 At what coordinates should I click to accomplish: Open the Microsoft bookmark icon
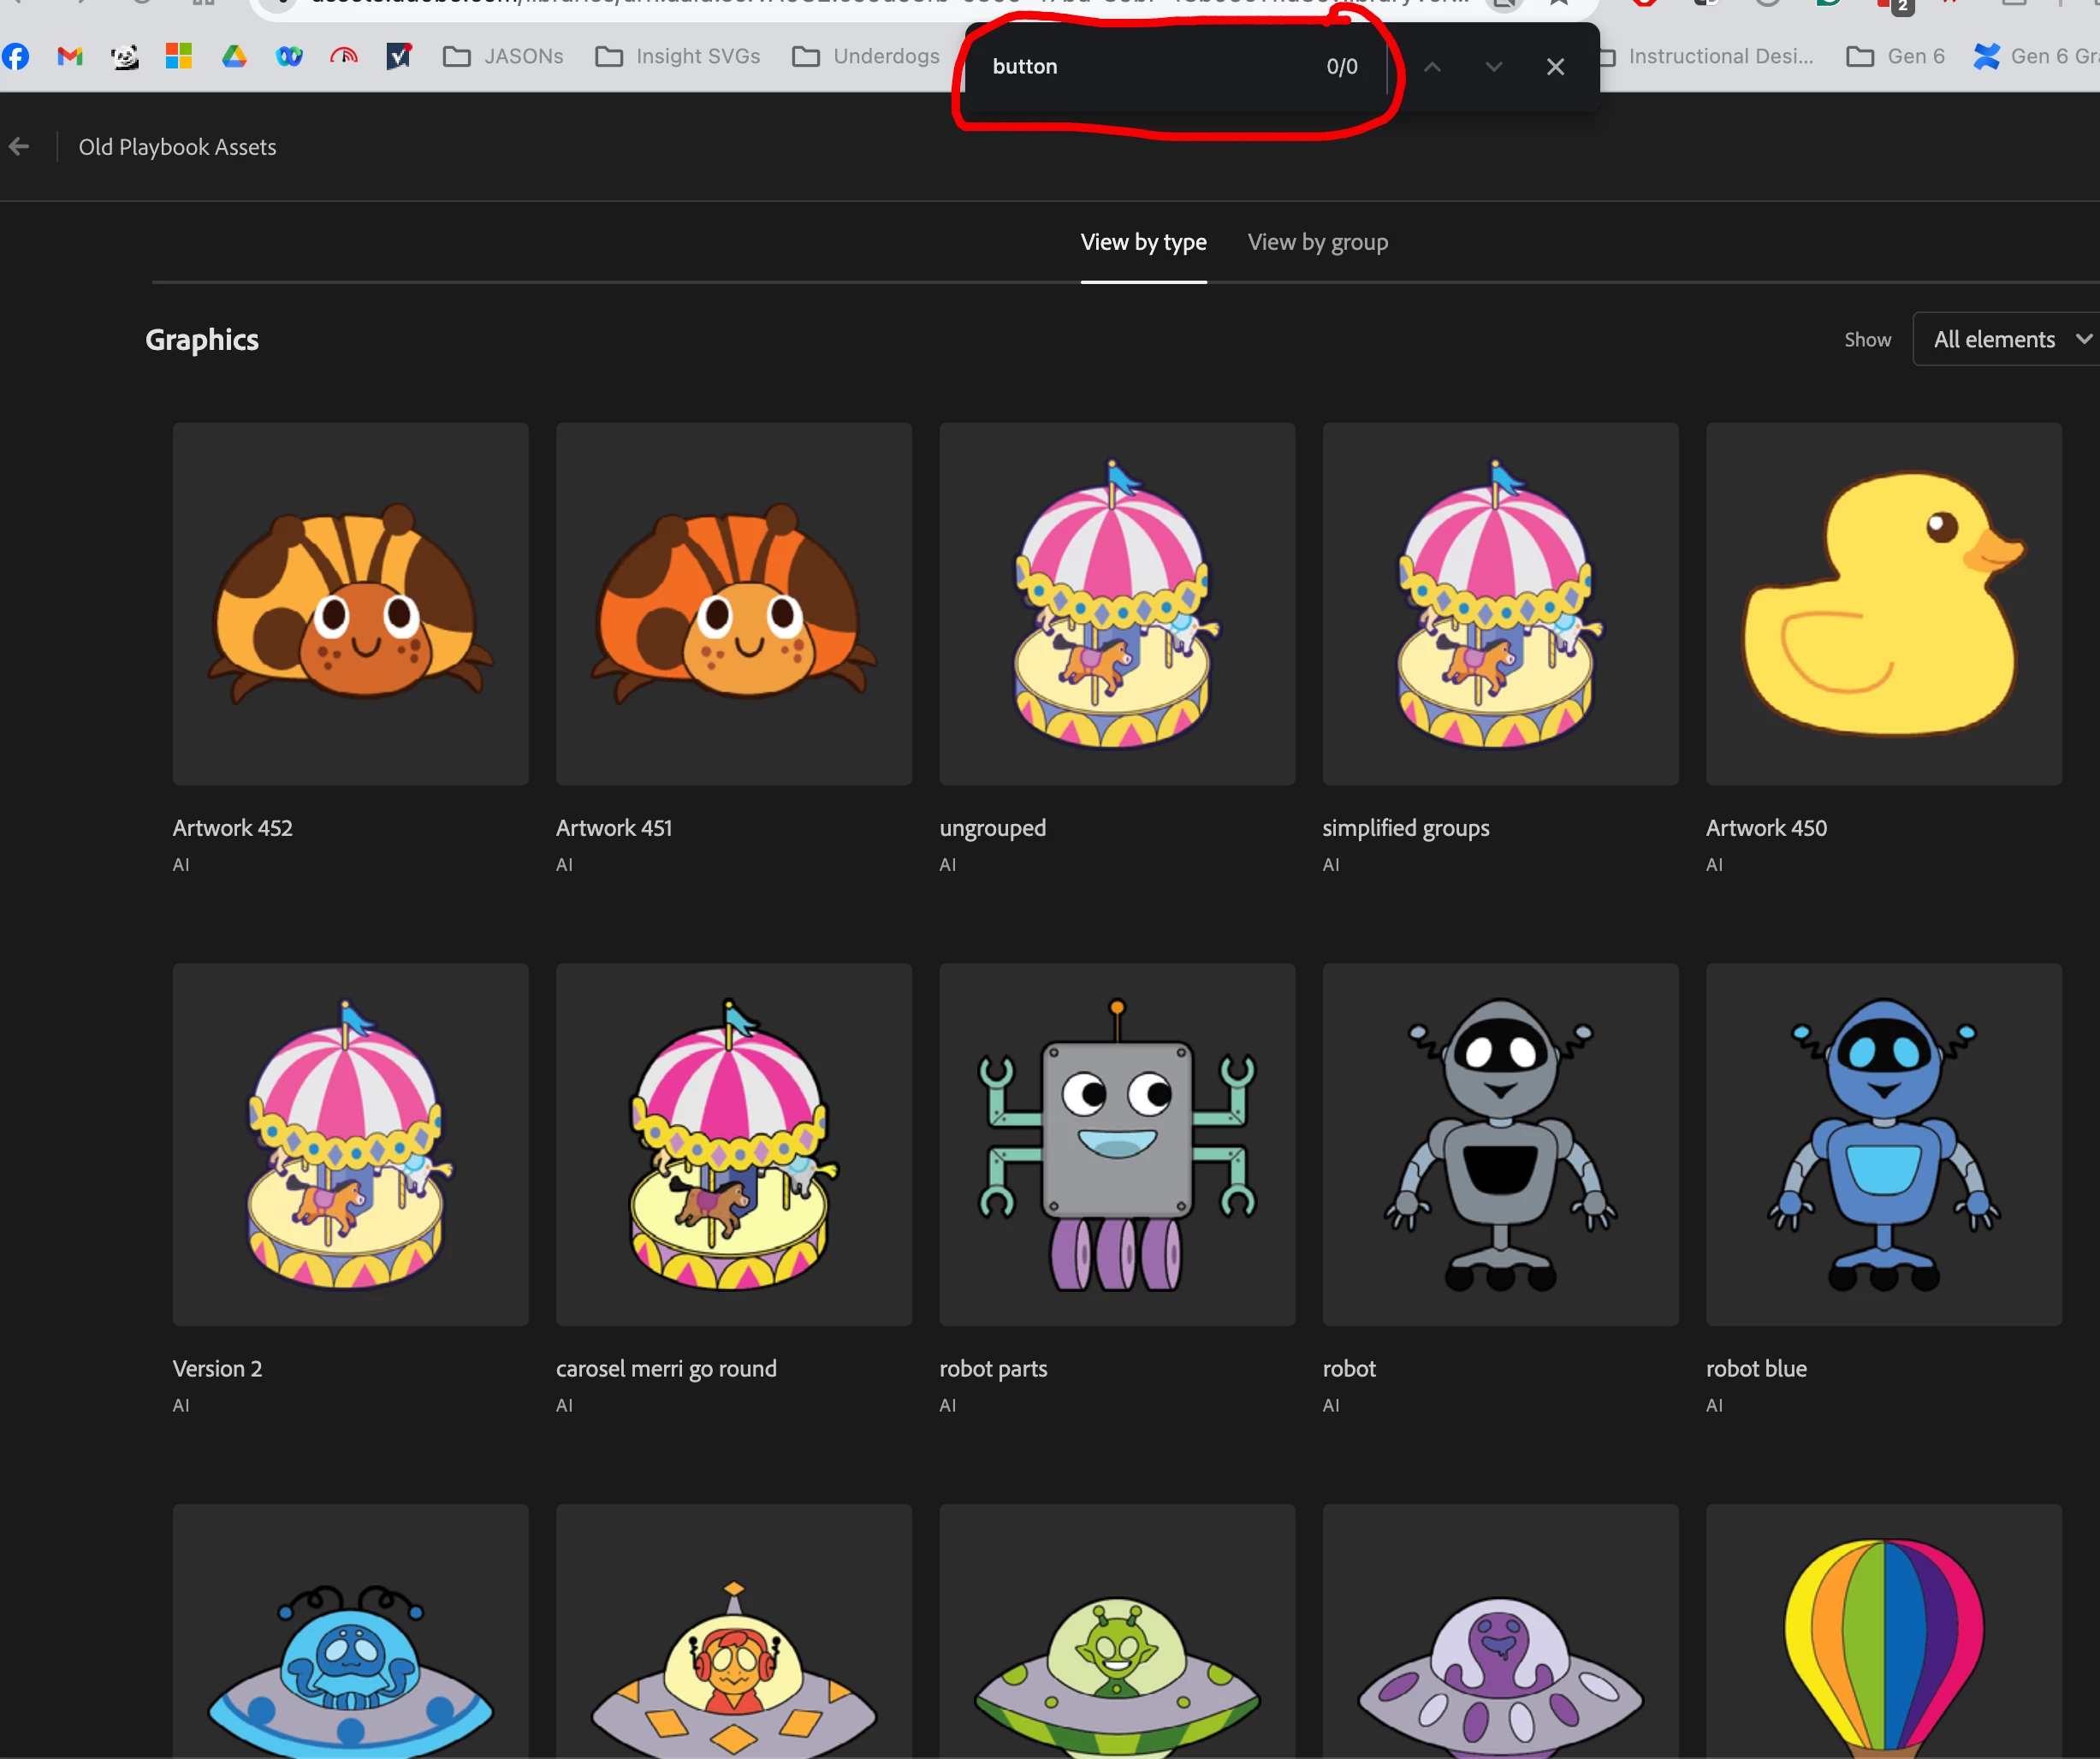coord(179,56)
